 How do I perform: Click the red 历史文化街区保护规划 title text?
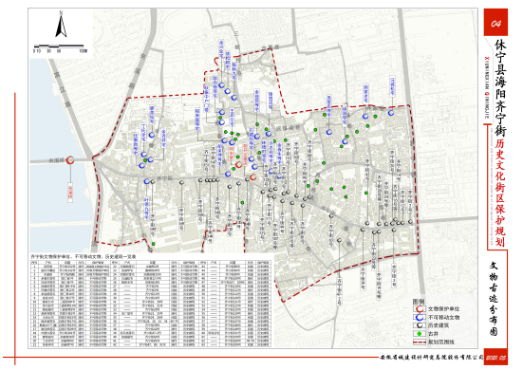point(499,193)
